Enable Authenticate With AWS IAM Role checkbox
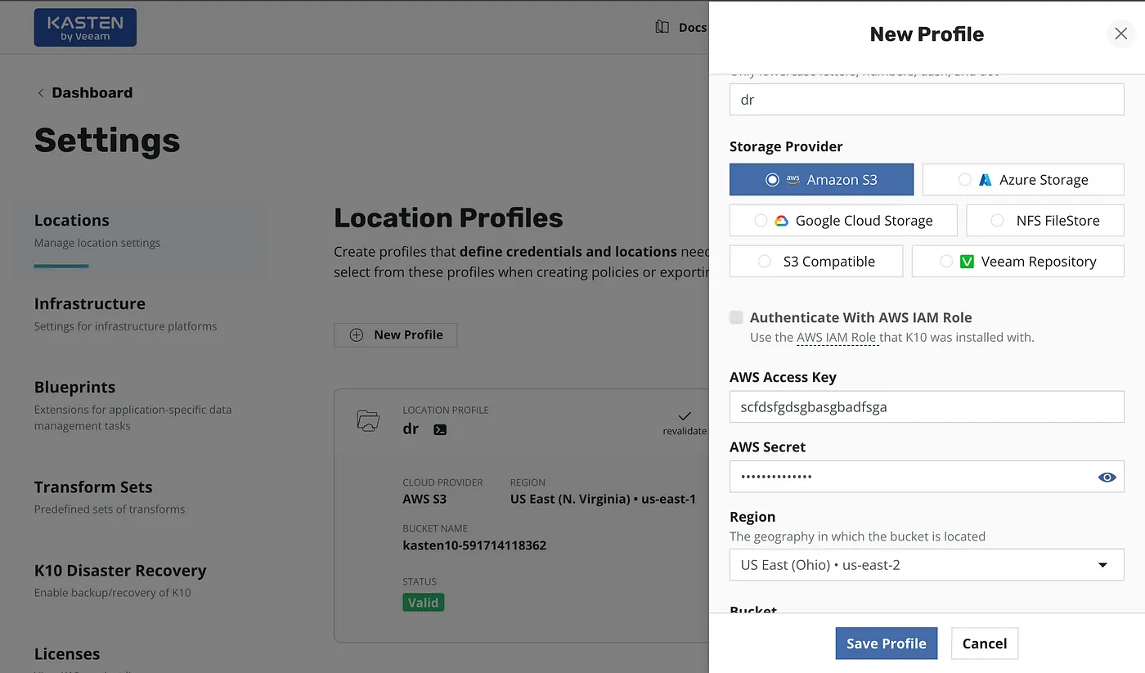The height and width of the screenshot is (673, 1145). click(x=737, y=317)
